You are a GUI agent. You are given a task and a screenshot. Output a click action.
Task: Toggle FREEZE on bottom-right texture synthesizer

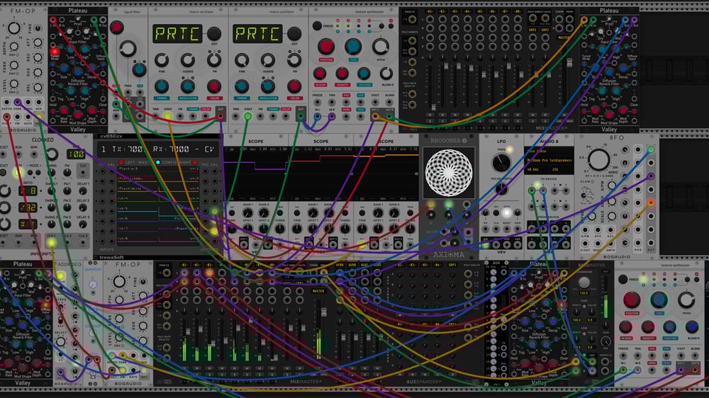(623, 279)
